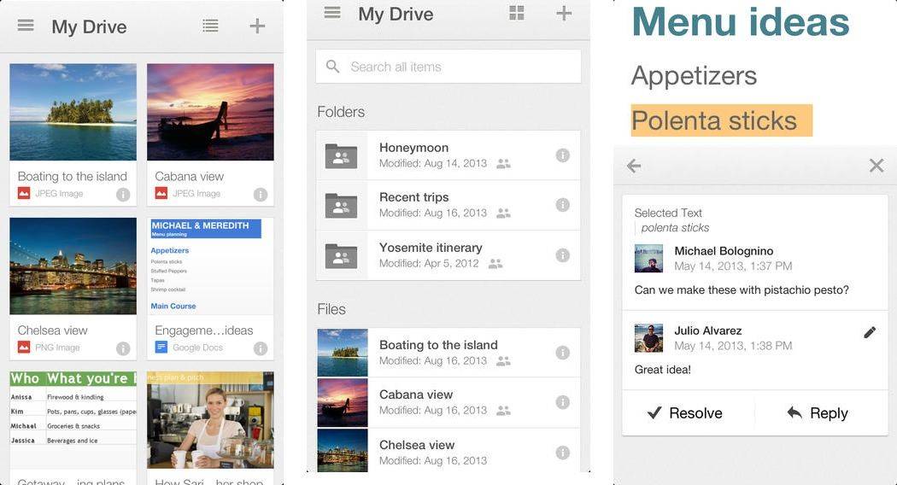Image resolution: width=897 pixels, height=485 pixels.
Task: Click Yosemite itinerary shared folder icon
Action: [341, 255]
